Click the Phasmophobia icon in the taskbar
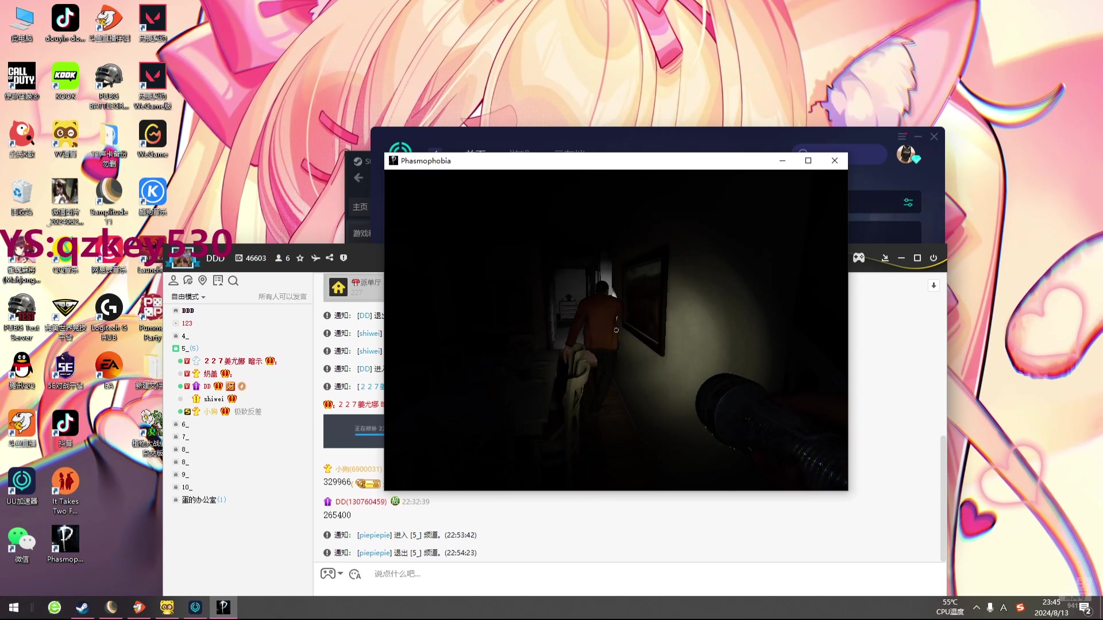 coord(223,607)
